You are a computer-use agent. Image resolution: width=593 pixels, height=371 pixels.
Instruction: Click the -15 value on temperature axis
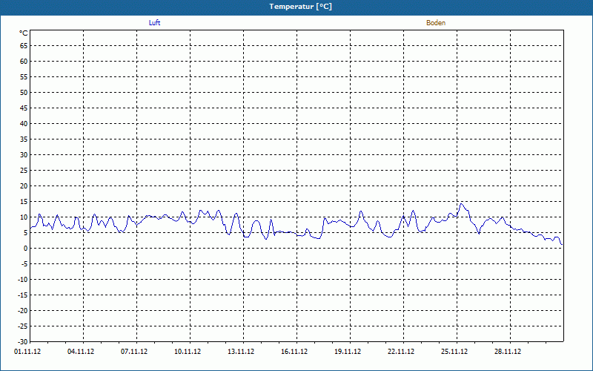(23, 295)
